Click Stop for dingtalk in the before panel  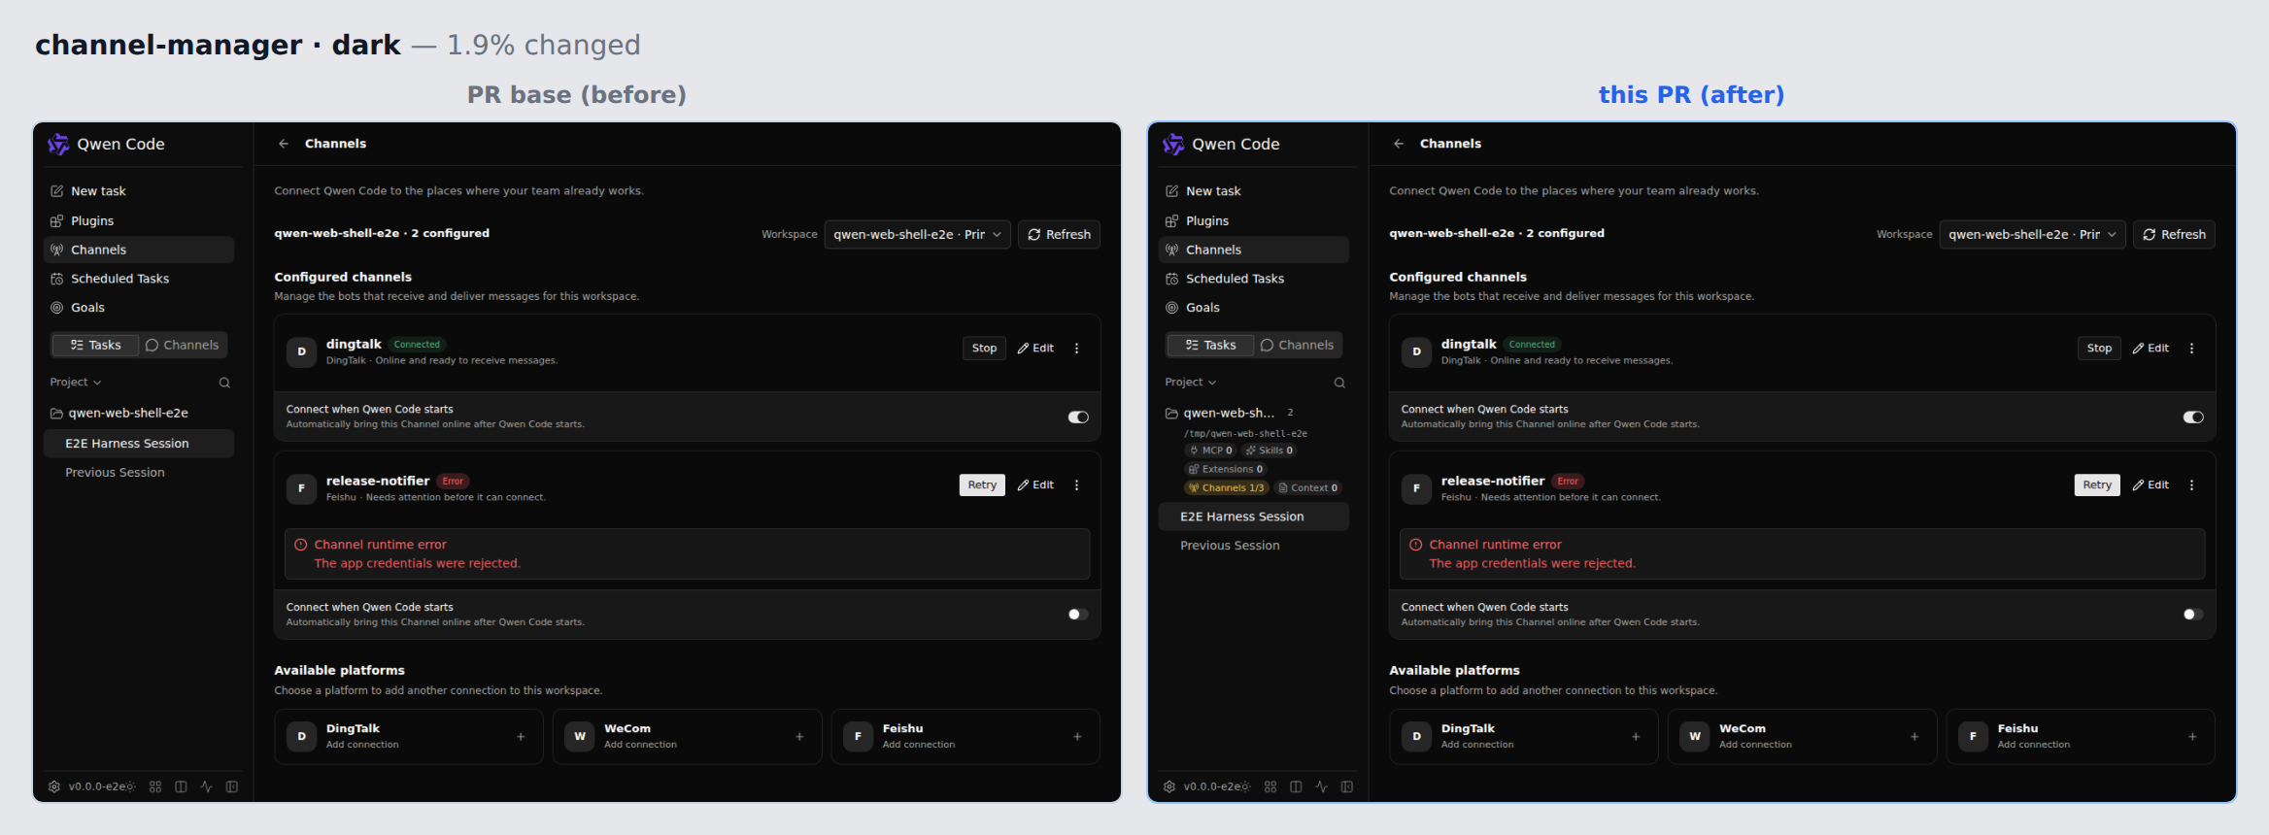point(984,349)
